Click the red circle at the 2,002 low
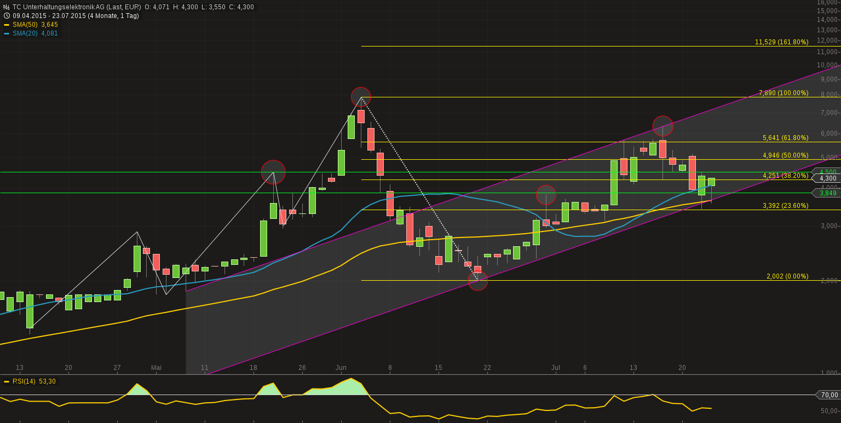Screen dimensions: 841x423 [477, 281]
